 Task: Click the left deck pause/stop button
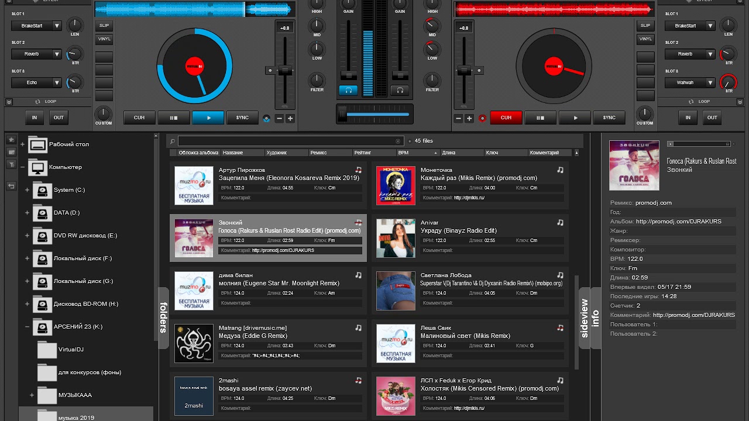[174, 118]
